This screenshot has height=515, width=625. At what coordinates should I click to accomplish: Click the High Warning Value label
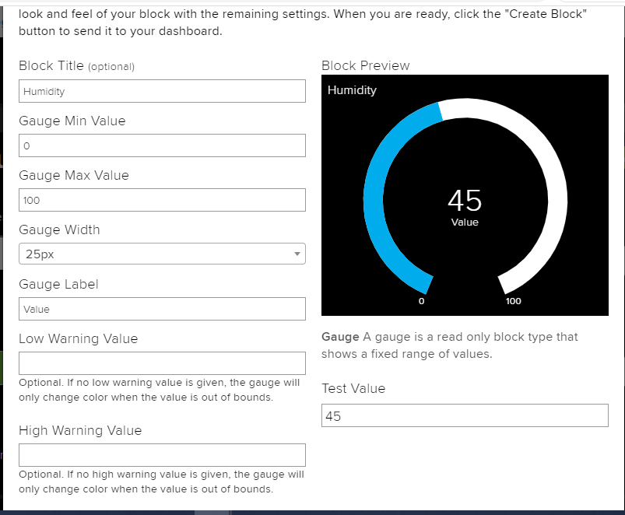tap(80, 430)
